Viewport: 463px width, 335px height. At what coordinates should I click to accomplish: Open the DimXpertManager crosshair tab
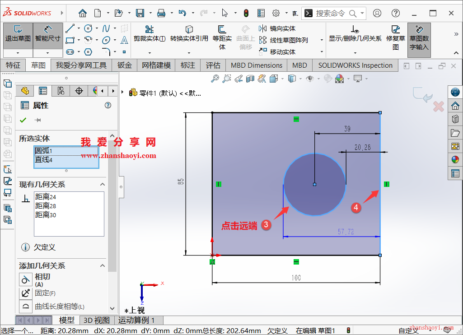pos(79,91)
